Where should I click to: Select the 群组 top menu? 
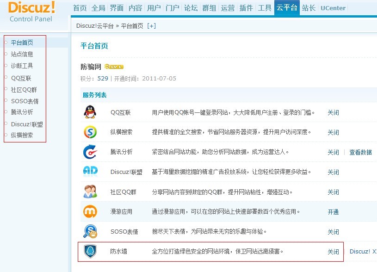[x=209, y=8]
